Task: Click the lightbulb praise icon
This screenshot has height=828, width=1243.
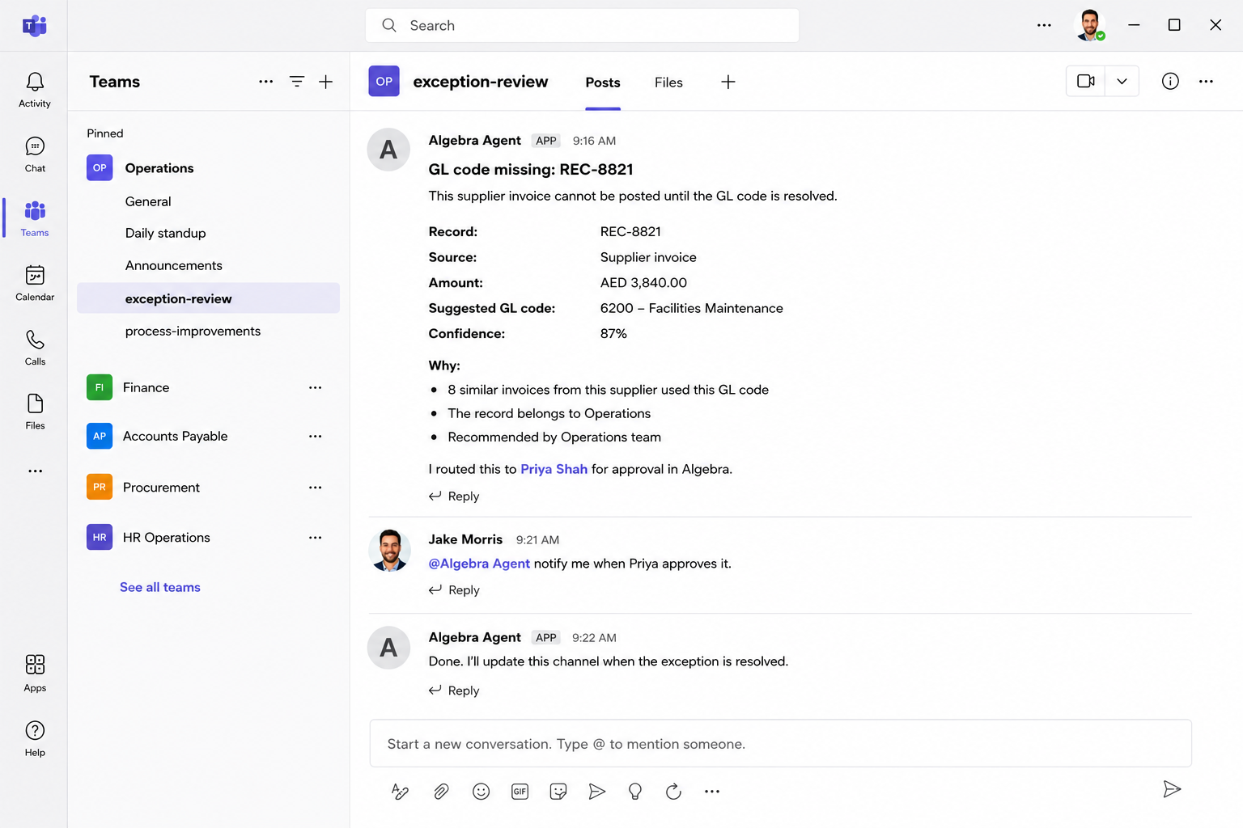Action: 635,792
